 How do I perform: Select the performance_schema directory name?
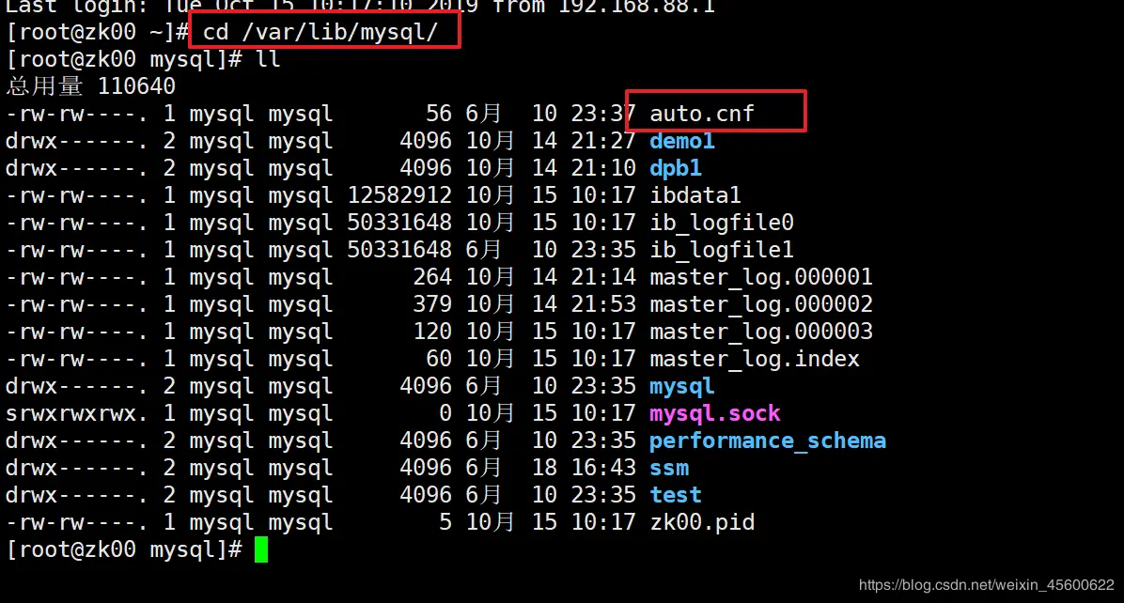click(768, 441)
